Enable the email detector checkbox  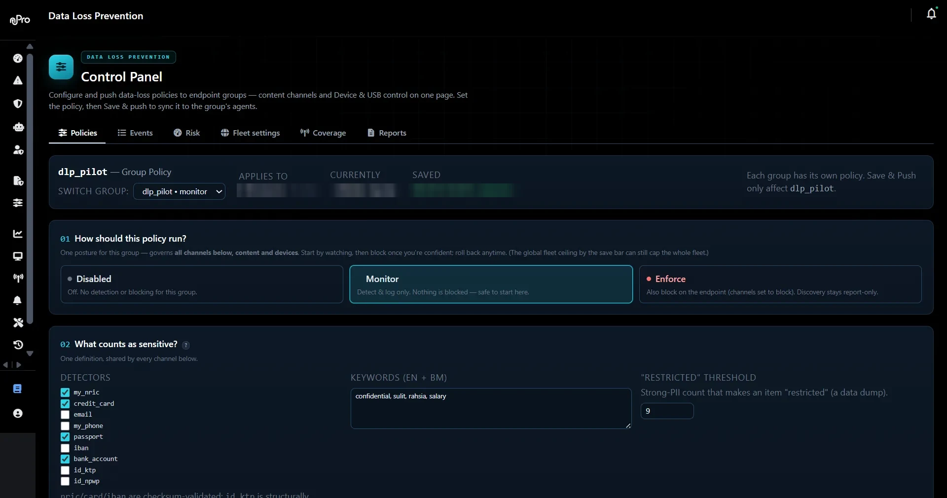pos(65,415)
